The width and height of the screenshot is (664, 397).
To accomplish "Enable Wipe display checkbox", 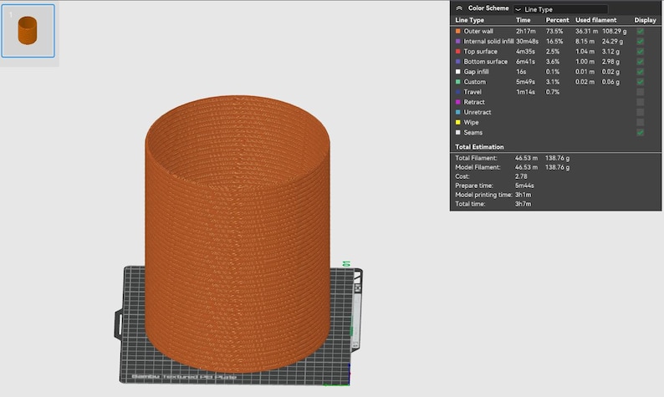I will pos(641,122).
